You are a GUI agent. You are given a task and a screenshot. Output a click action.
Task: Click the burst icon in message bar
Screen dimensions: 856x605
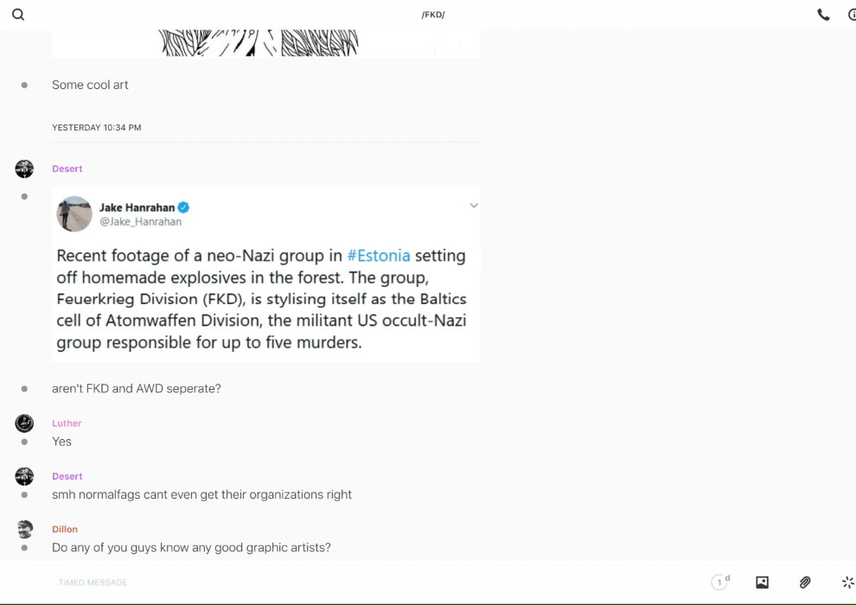[847, 583]
